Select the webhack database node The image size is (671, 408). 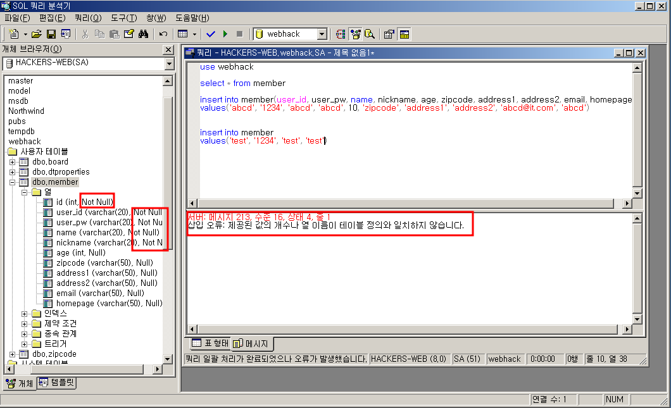(x=25, y=142)
